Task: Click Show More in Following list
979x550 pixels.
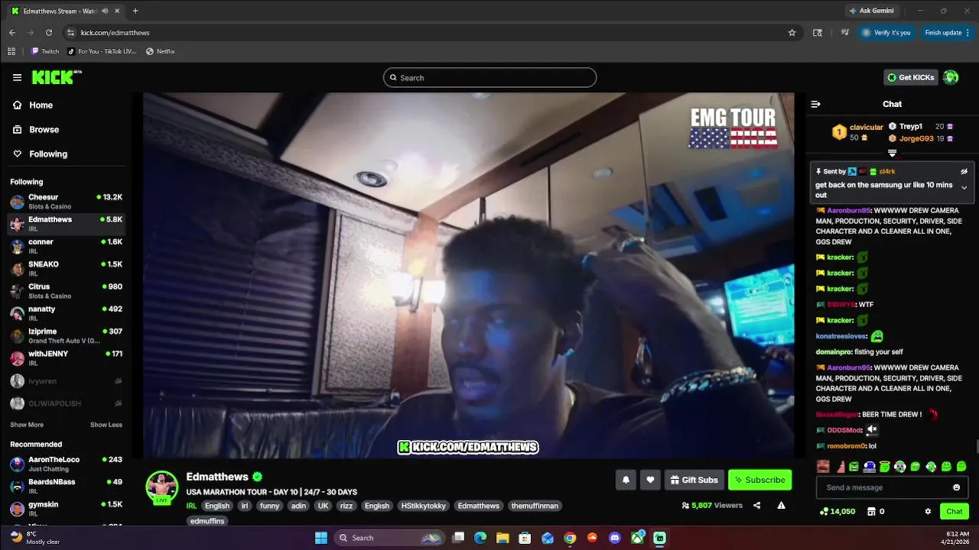Action: pyautogui.click(x=27, y=425)
